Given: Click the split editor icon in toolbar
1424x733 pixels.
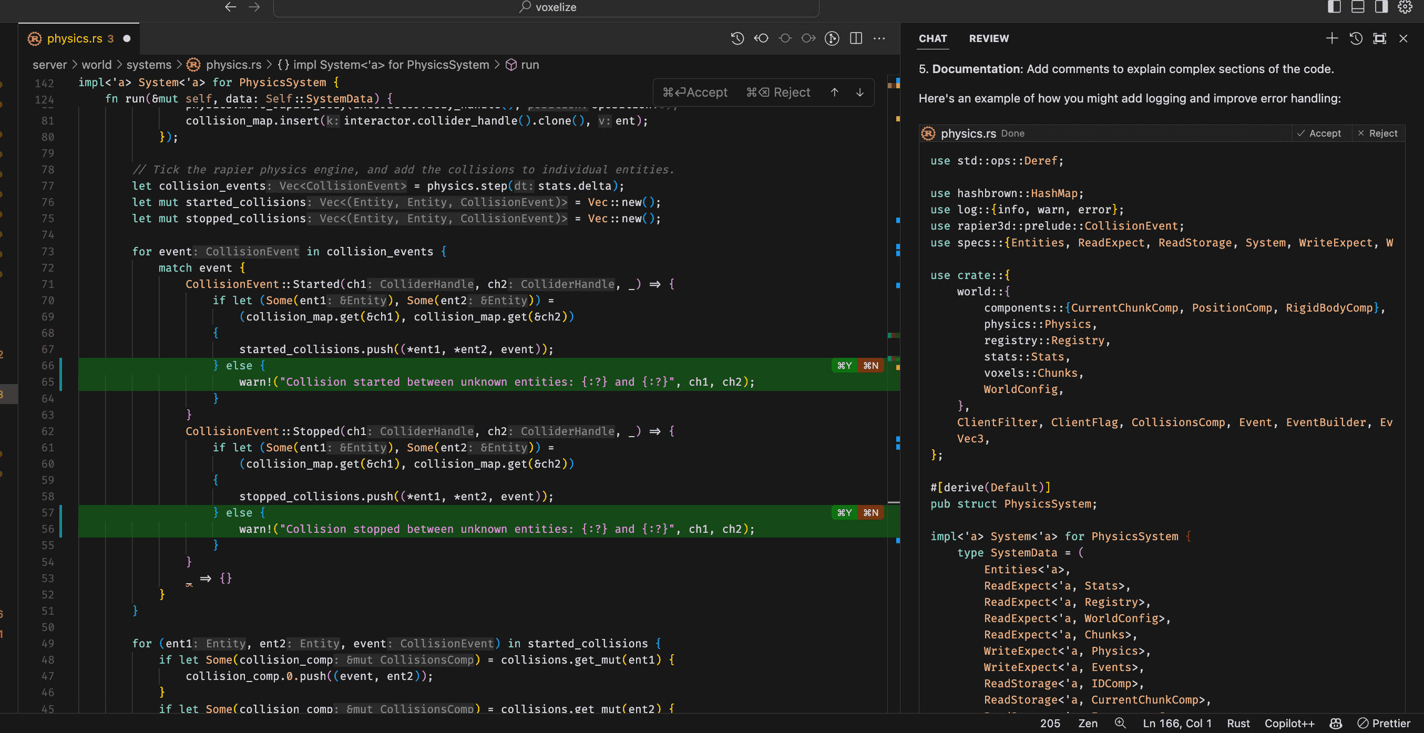Looking at the screenshot, I should click(x=856, y=38).
